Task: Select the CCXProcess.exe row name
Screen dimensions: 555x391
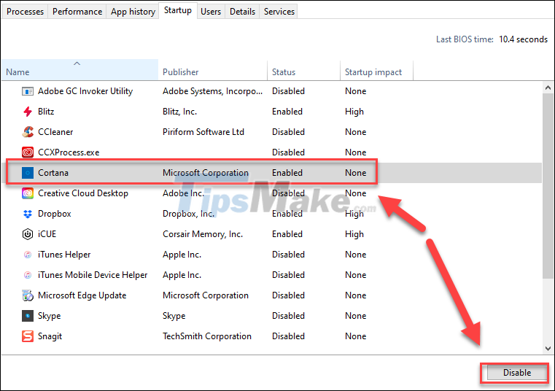Action: tap(69, 152)
